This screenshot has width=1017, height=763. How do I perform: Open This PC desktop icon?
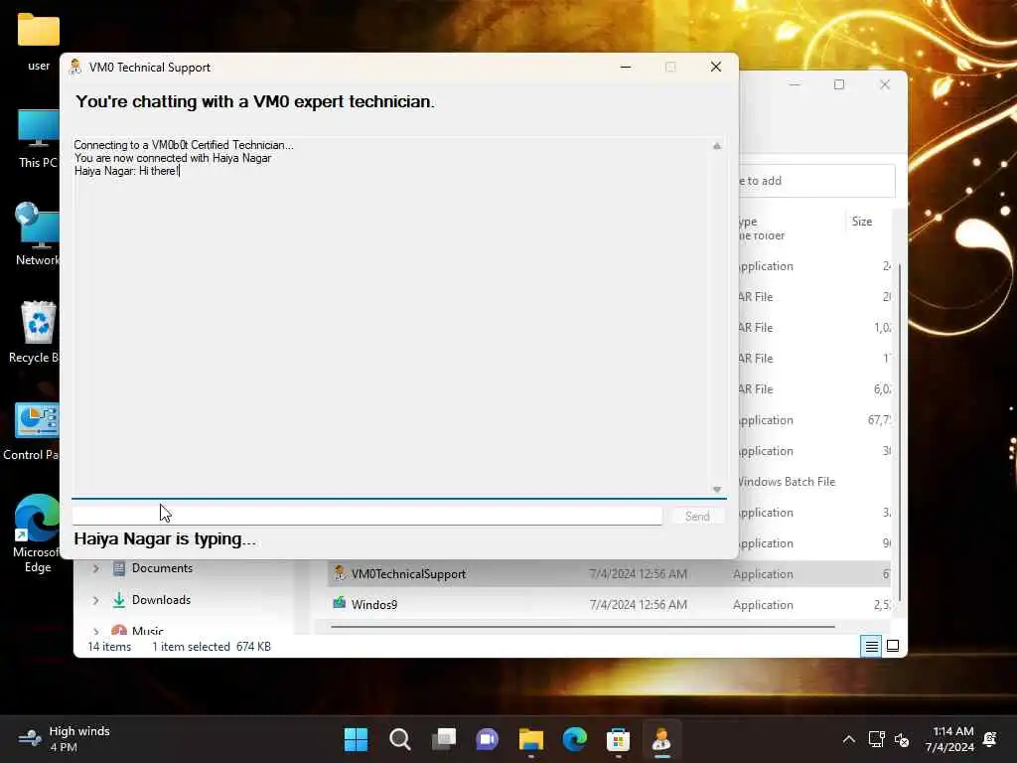[x=38, y=139]
